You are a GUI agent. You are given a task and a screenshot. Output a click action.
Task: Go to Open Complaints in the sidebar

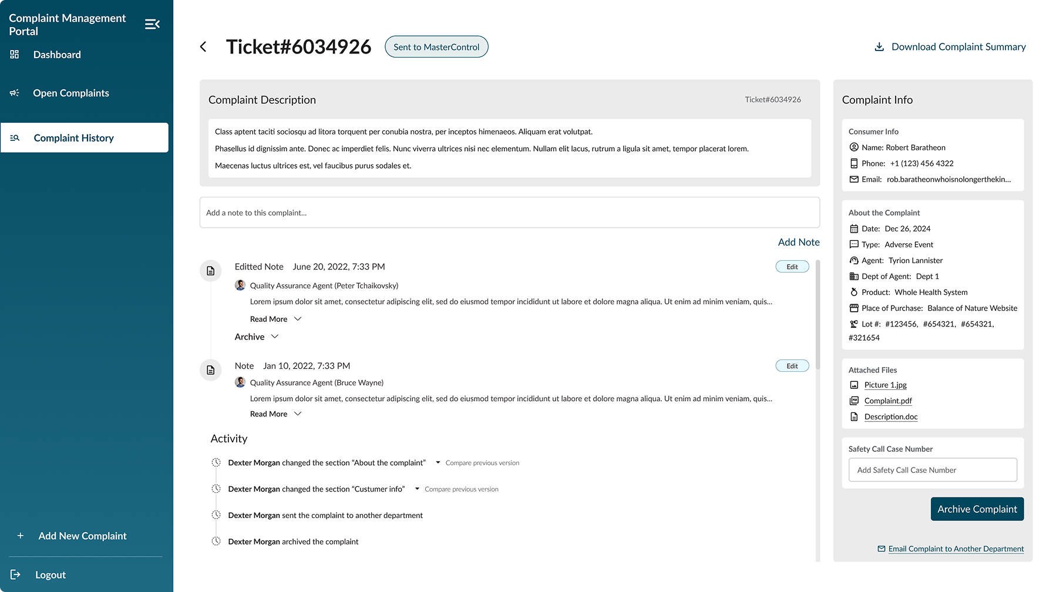[x=70, y=93]
